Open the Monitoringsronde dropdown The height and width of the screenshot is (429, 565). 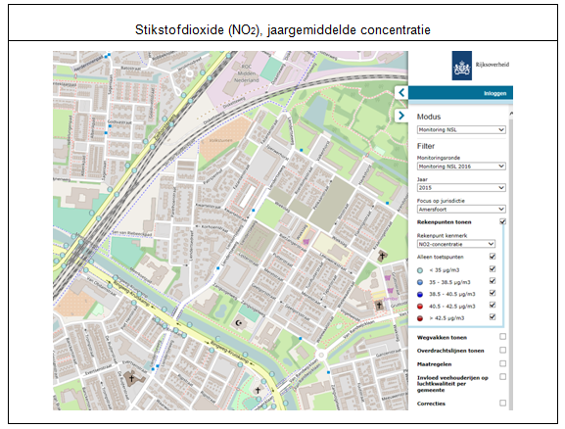(x=461, y=167)
